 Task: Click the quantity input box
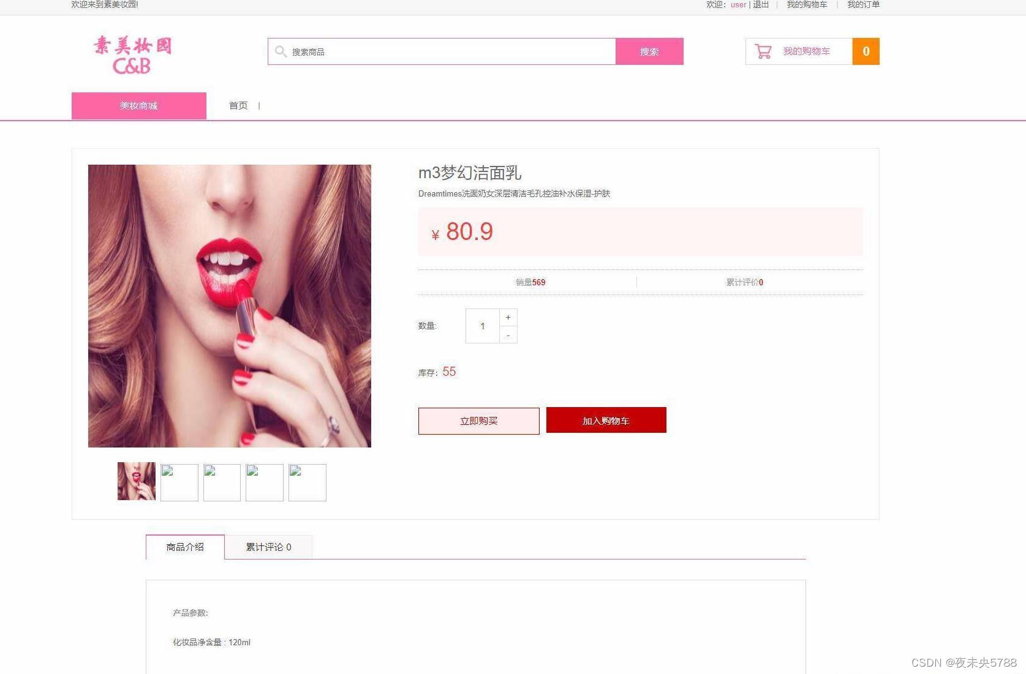coord(483,326)
